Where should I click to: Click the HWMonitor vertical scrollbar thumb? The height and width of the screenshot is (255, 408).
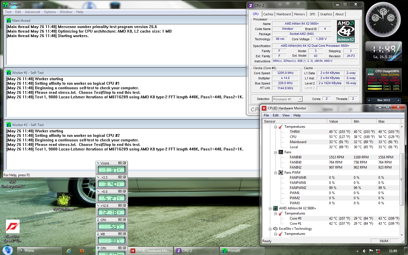(x=401, y=179)
